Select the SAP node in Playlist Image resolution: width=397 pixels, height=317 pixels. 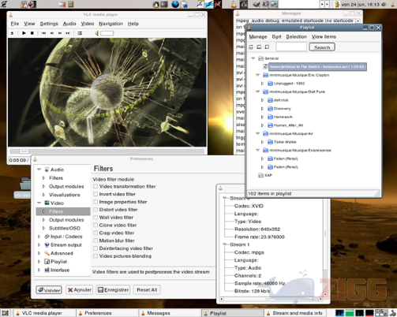click(268, 175)
